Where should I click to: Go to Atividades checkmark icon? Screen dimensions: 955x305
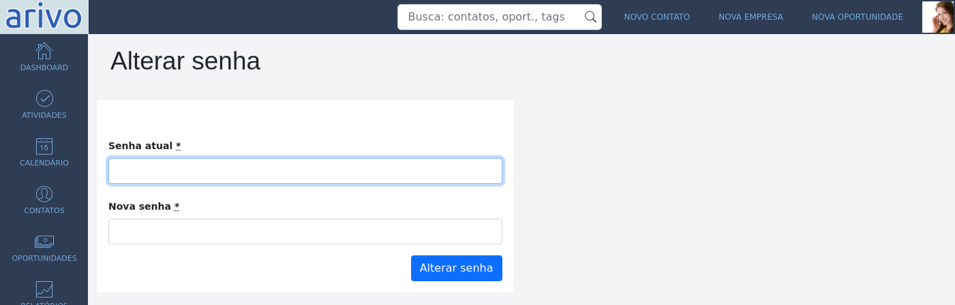44,99
